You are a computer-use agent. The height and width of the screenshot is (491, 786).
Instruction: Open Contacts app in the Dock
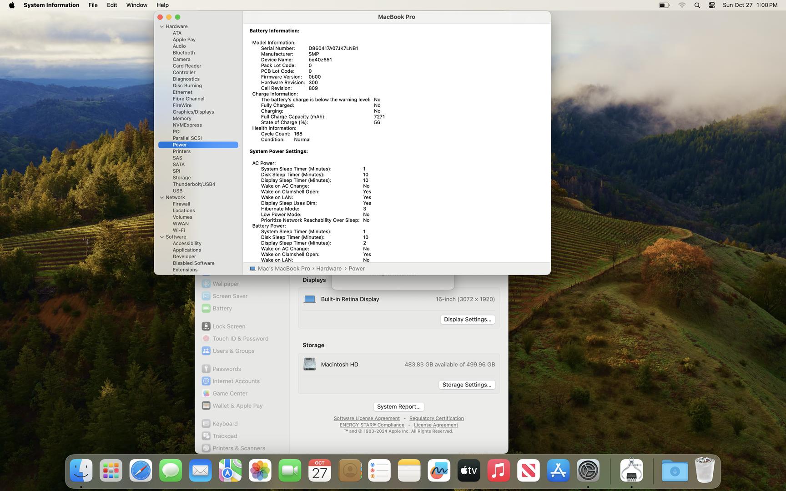click(x=350, y=471)
